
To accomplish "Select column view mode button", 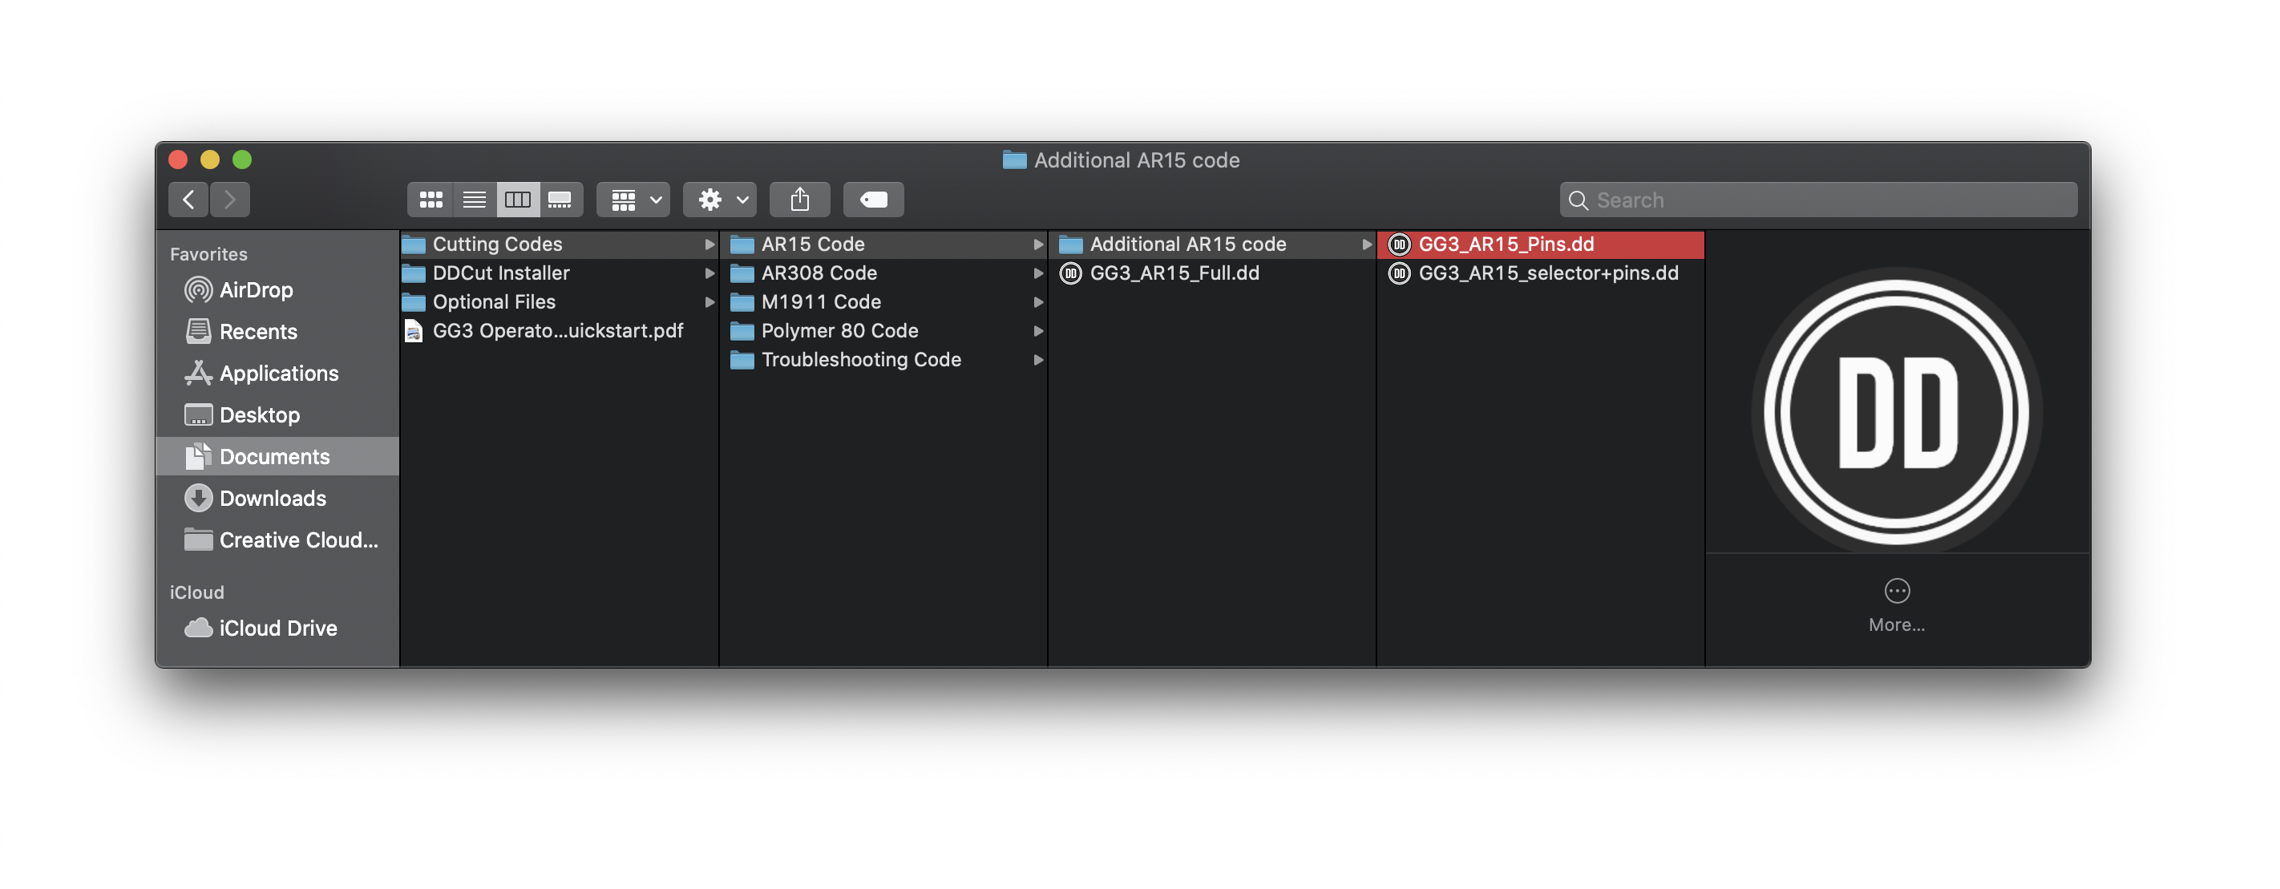I will pyautogui.click(x=518, y=200).
